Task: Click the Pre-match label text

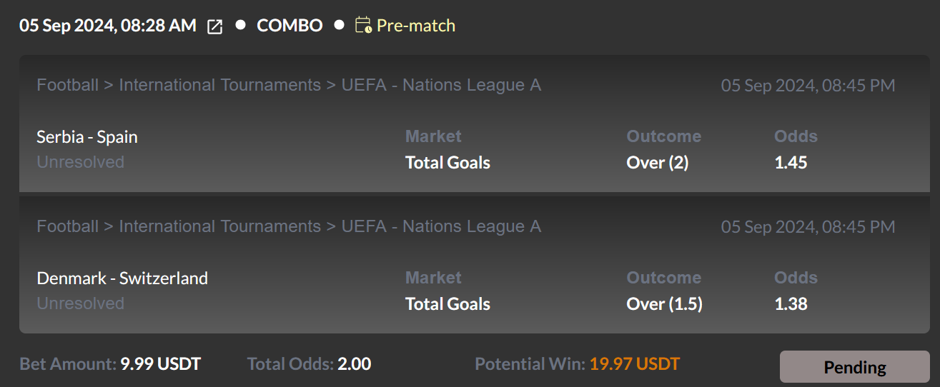Action: (x=416, y=26)
